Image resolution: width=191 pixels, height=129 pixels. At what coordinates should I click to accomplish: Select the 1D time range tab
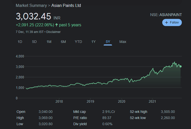click(20, 42)
